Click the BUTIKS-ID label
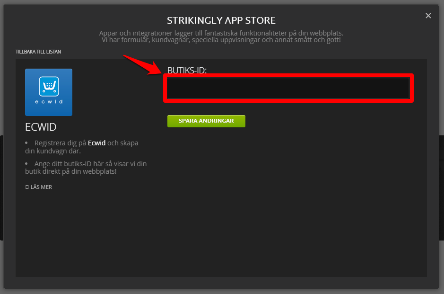This screenshot has height=294, width=444. [187, 70]
